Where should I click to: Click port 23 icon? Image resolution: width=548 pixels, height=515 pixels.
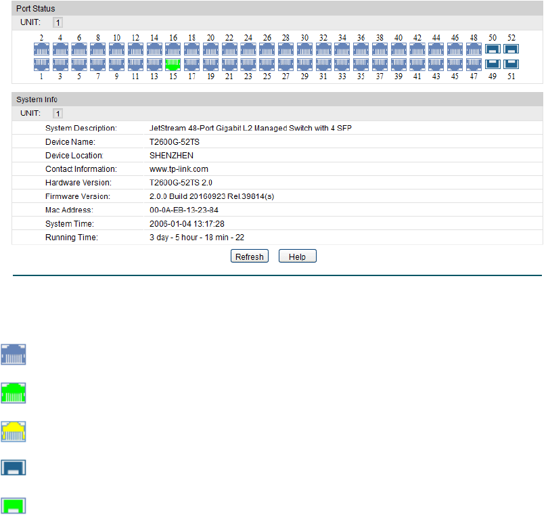point(248,64)
